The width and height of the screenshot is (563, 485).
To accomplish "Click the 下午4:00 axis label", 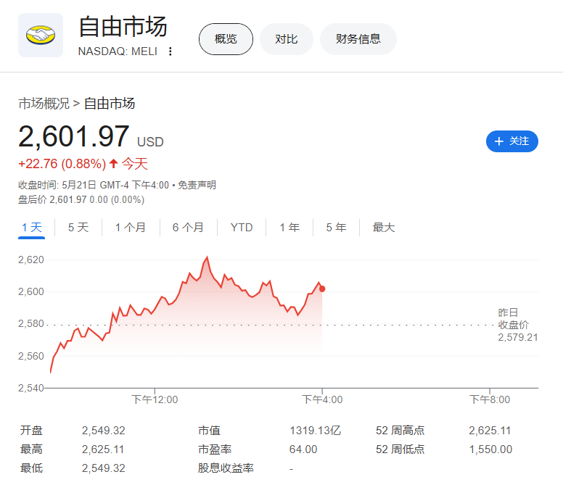I will point(322,399).
